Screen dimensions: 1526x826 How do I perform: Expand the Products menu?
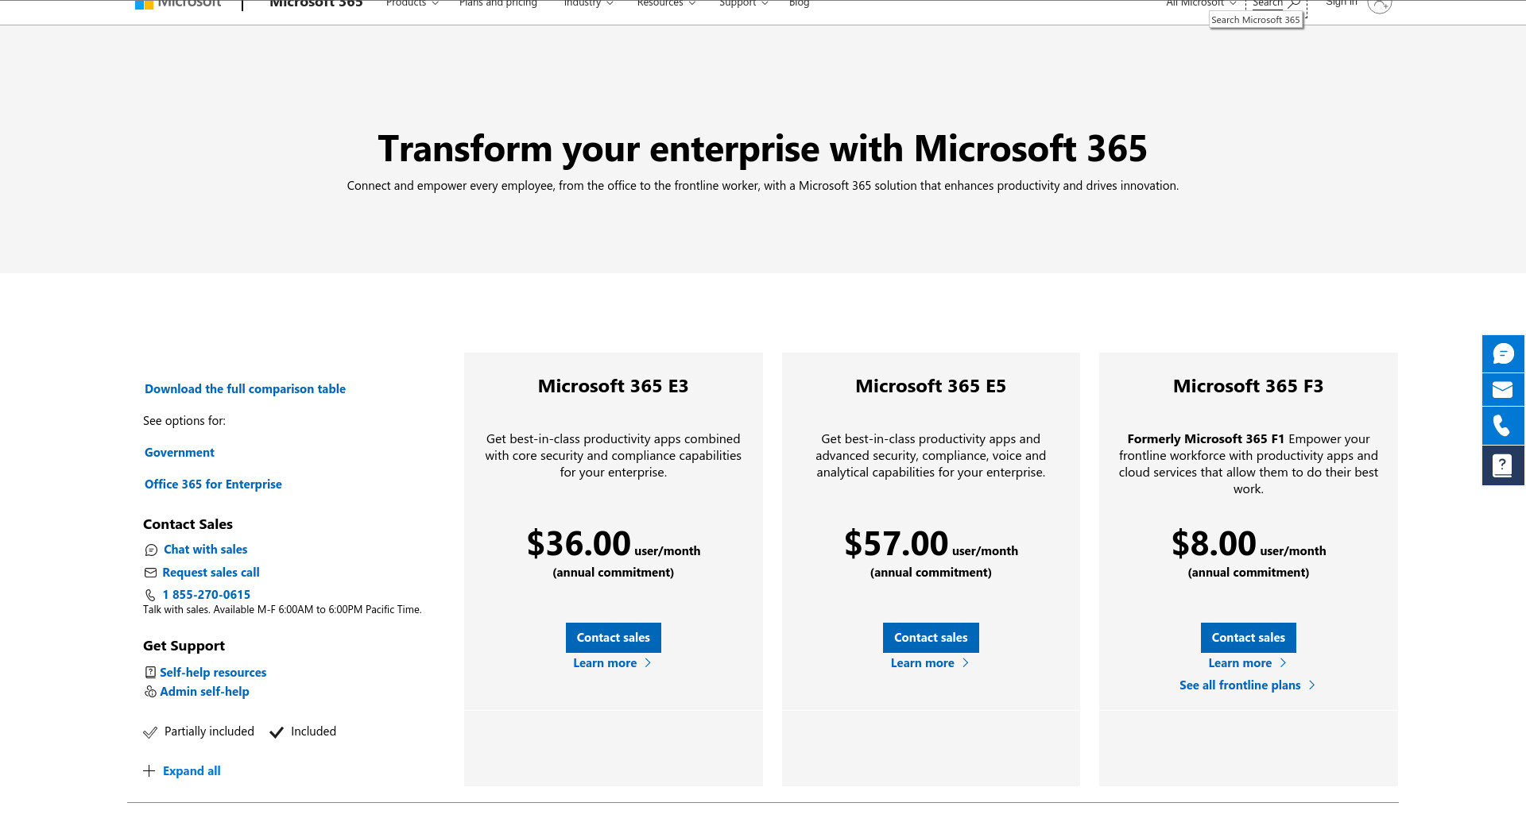412,4
